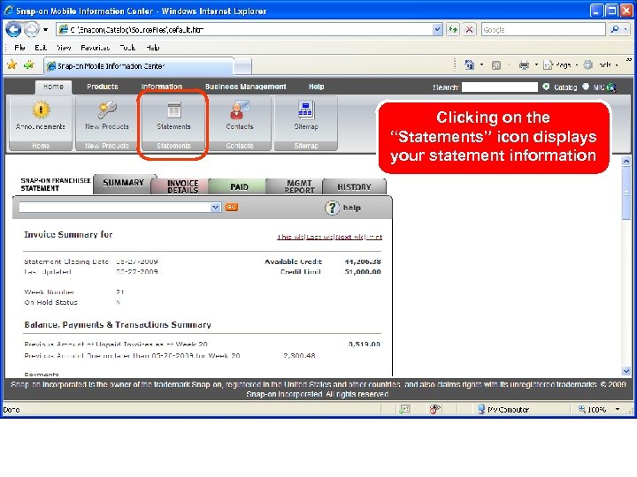Select the Snap-on Mobile Information Center browser tab
The width and height of the screenshot is (637, 477).
point(139,65)
